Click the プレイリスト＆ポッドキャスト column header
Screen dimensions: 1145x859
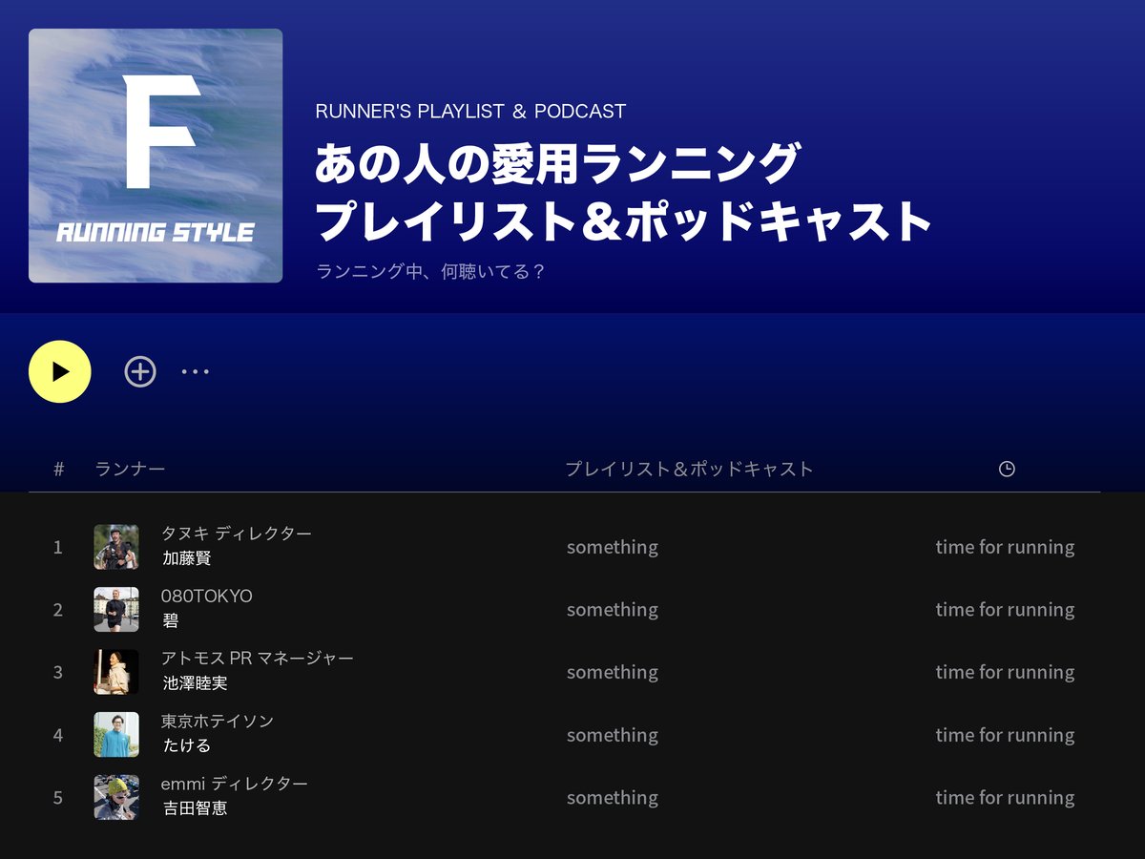pyautogui.click(x=690, y=469)
